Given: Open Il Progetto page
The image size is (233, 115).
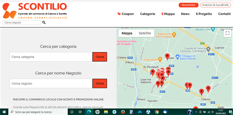Looking at the screenshot, I should (204, 14).
